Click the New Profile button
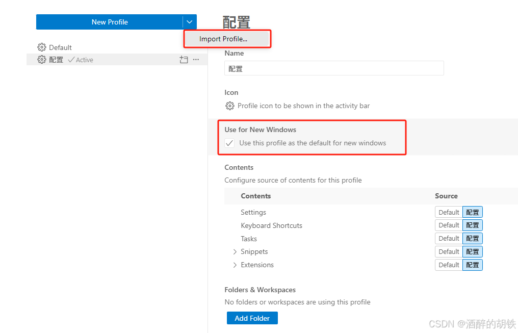 pyautogui.click(x=109, y=22)
